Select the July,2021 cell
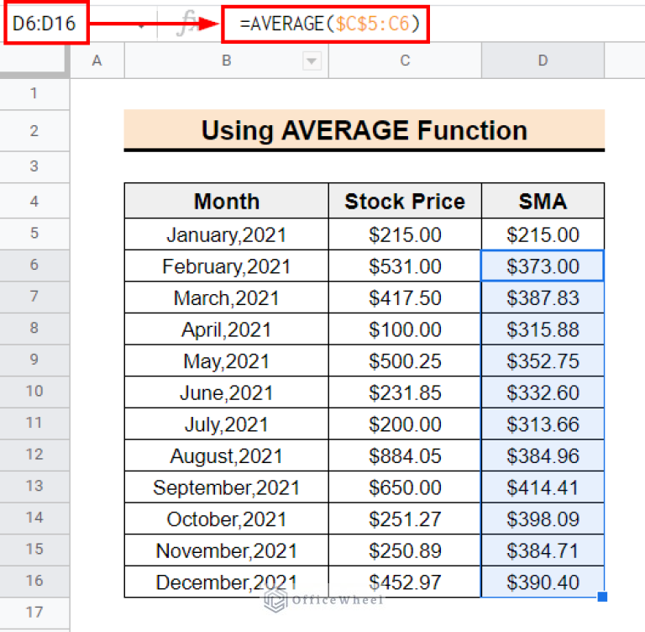Viewport: 645px width, 632px height. pos(226,424)
